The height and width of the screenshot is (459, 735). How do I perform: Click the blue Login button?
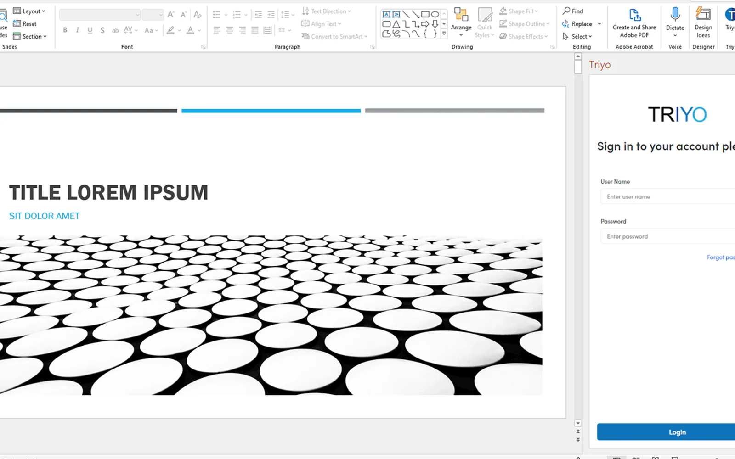[666, 432]
